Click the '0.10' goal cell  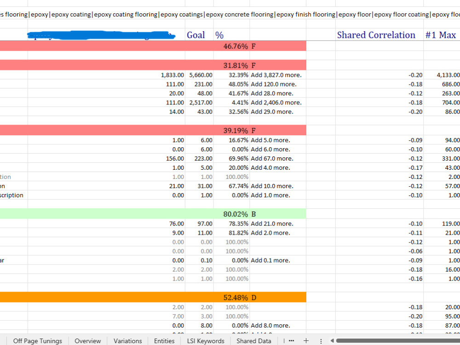click(x=199, y=260)
